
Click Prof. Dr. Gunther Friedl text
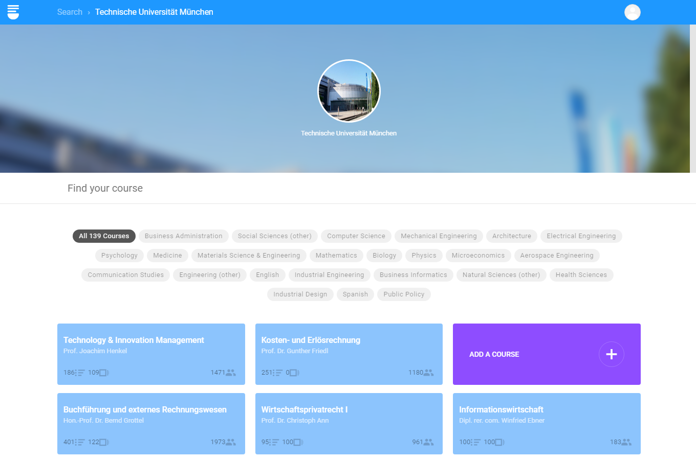click(x=295, y=351)
